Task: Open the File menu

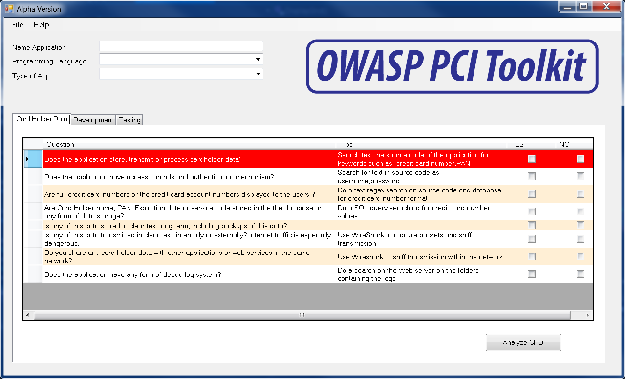Action: coord(18,25)
